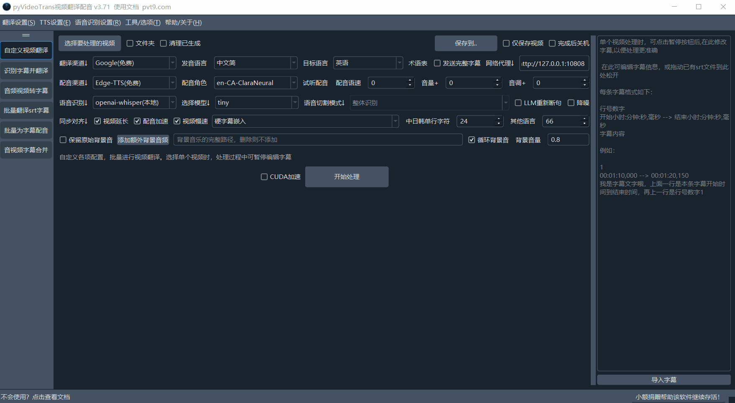Enable 发送完整字幕 option
Viewport: 735px width, 403px height.
[x=437, y=63]
